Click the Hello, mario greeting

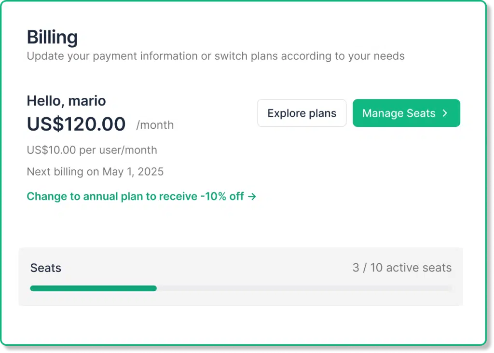[x=66, y=101]
